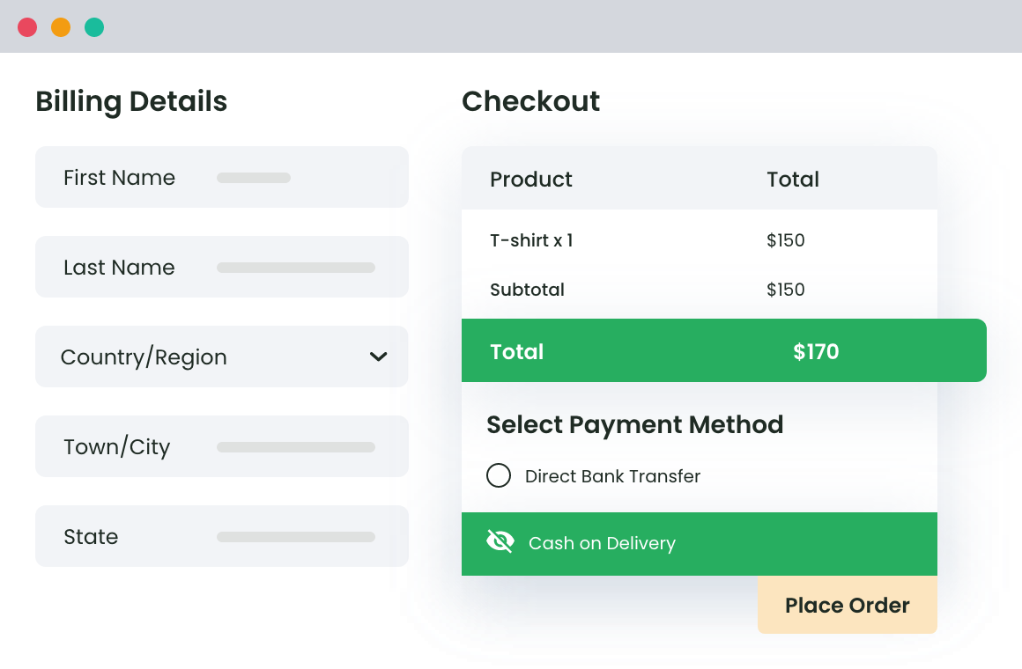The width and height of the screenshot is (1022, 669).
Task: Click the Product column header
Action: pos(531,180)
